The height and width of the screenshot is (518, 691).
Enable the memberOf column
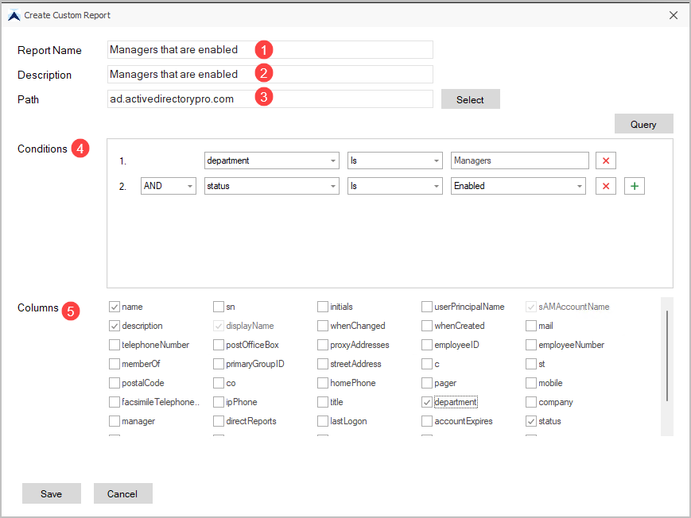(114, 363)
